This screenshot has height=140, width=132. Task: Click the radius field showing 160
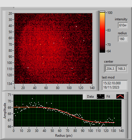(123, 39)
